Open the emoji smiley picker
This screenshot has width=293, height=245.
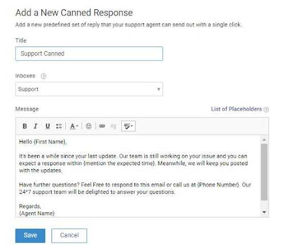click(89, 126)
